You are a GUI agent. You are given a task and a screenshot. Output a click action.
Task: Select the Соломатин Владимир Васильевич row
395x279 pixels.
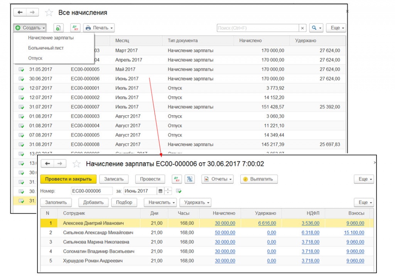[x=207, y=251]
